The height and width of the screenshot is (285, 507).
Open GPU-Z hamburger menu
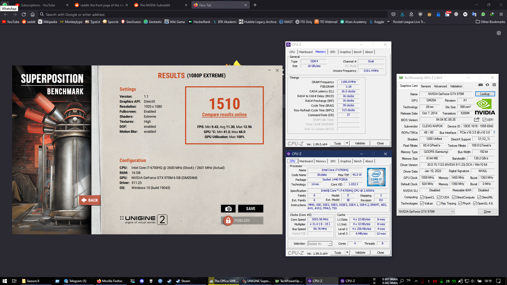point(494,85)
